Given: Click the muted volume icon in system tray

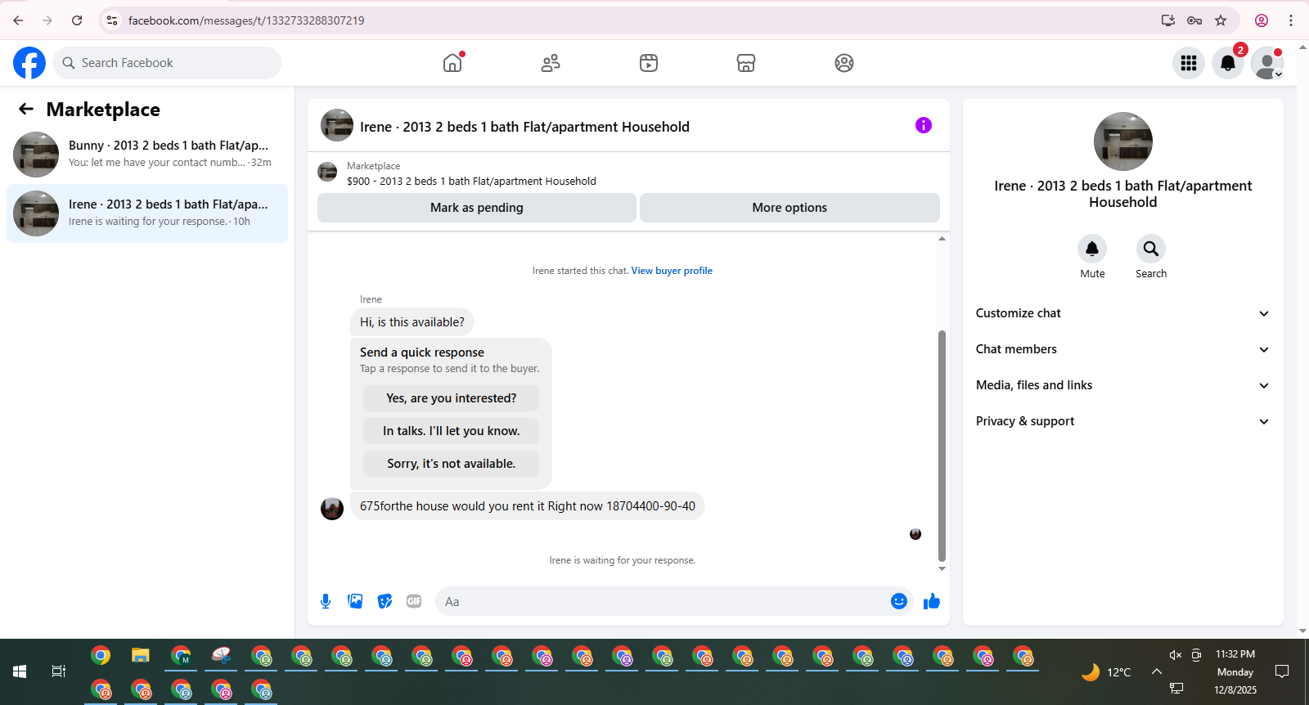Looking at the screenshot, I should [x=1176, y=655].
